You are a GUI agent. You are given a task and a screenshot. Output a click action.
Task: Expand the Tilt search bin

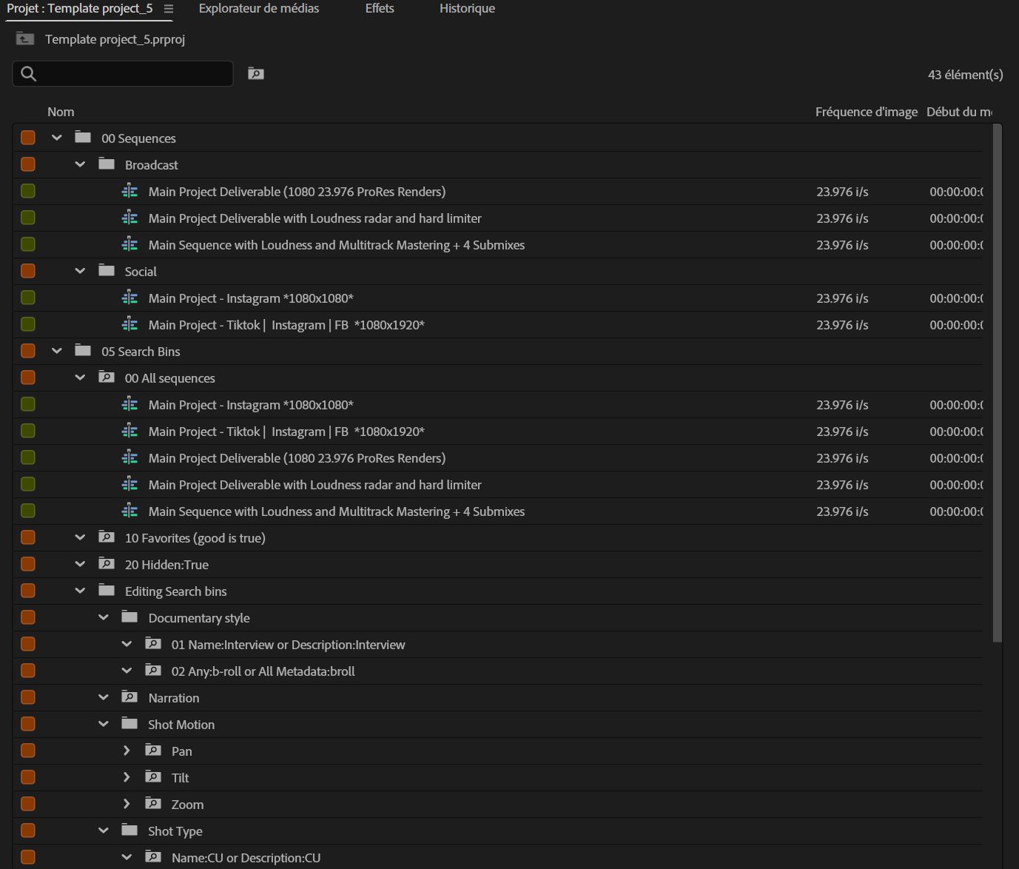[x=127, y=777]
